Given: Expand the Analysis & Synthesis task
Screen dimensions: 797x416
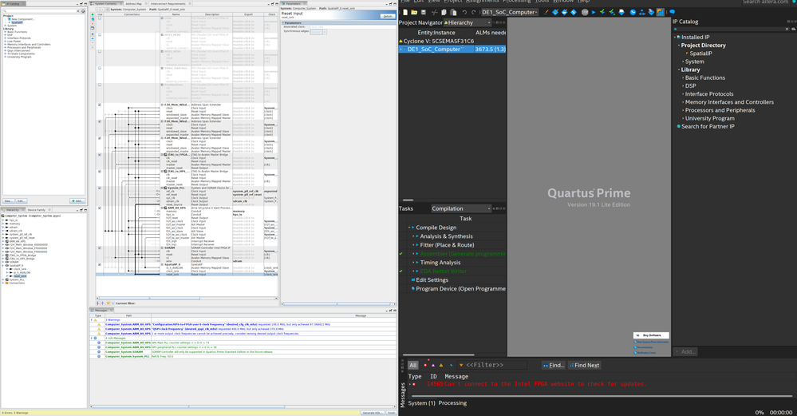Looking at the screenshot, I should pos(413,236).
